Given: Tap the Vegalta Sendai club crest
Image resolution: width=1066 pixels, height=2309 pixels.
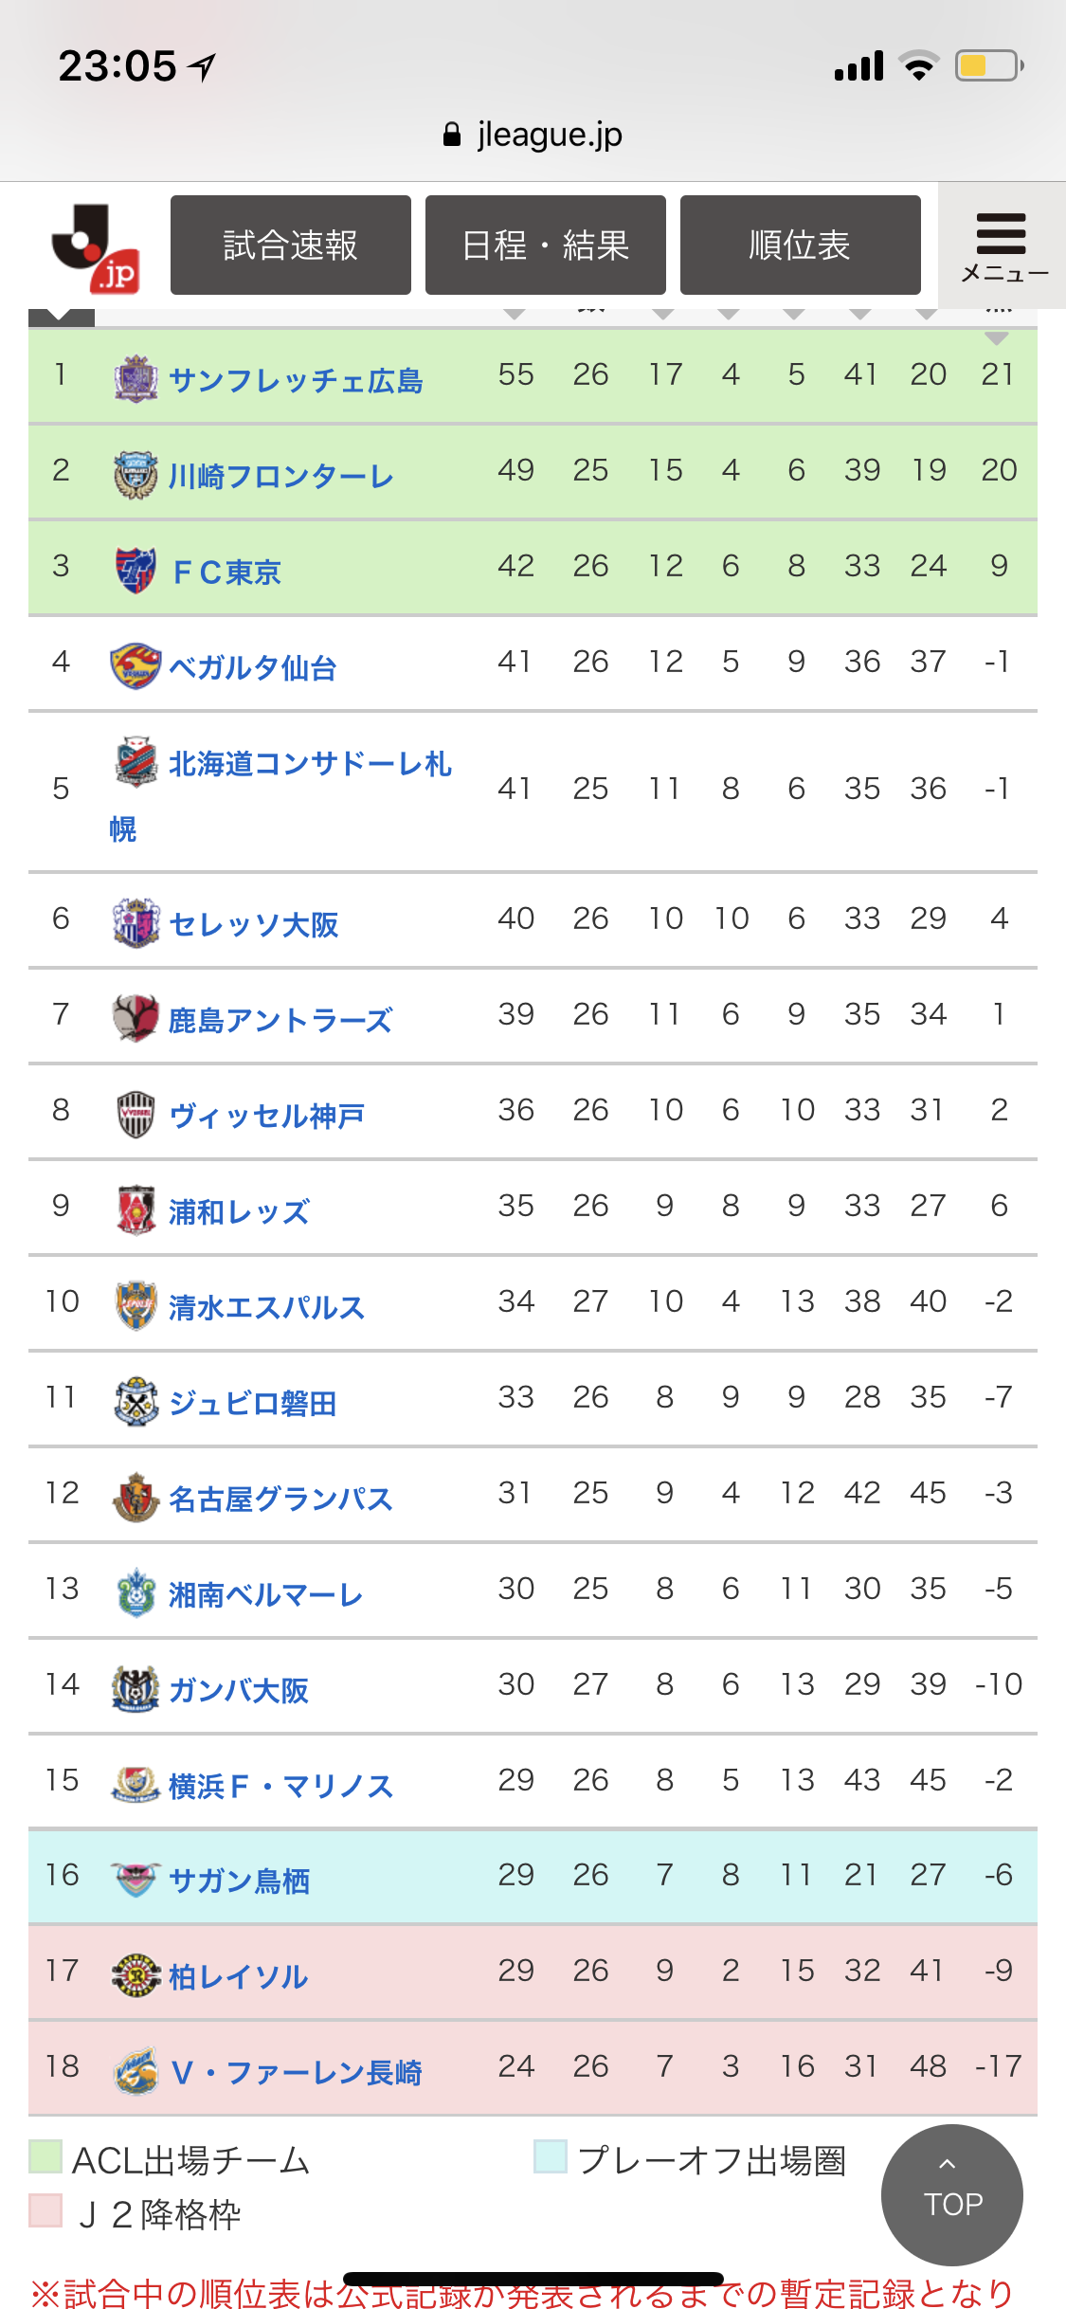Looking at the screenshot, I should pos(136,665).
